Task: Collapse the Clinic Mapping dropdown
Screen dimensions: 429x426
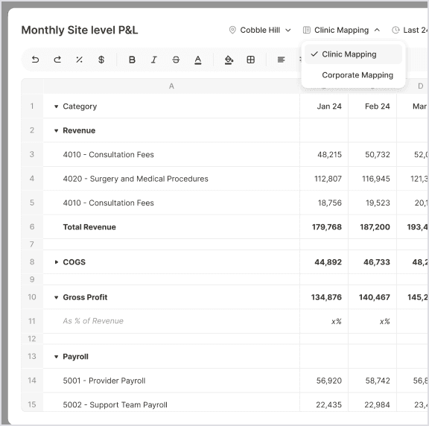Action: [x=341, y=30]
